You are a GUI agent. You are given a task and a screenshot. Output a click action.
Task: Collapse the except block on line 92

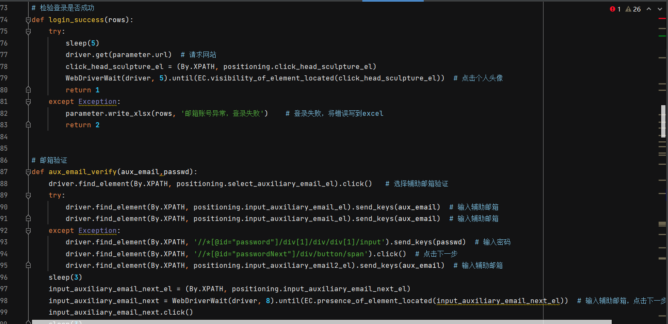tap(28, 230)
